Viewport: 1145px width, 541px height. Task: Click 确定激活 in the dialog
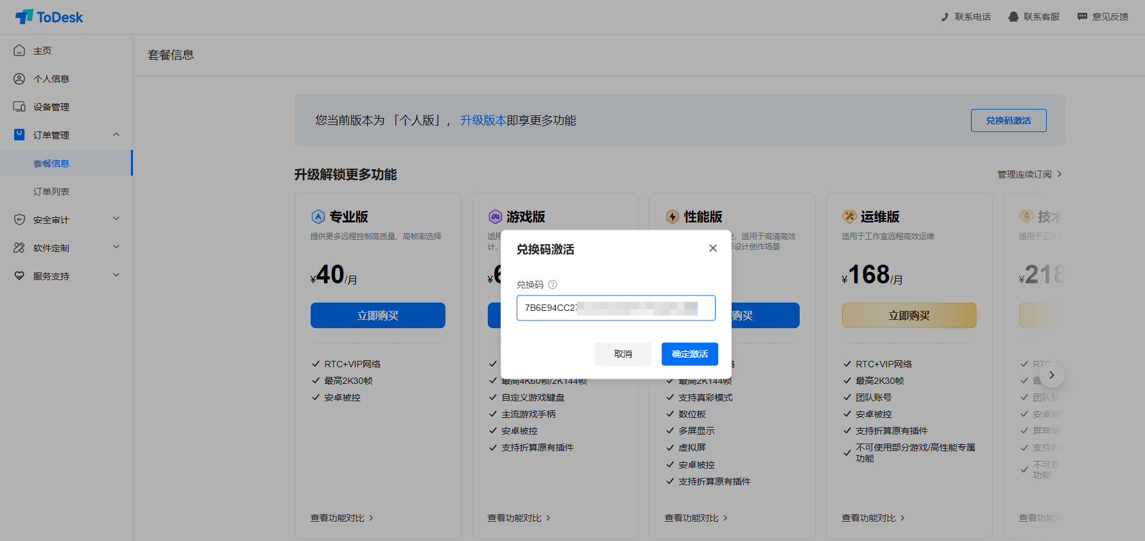click(x=690, y=354)
